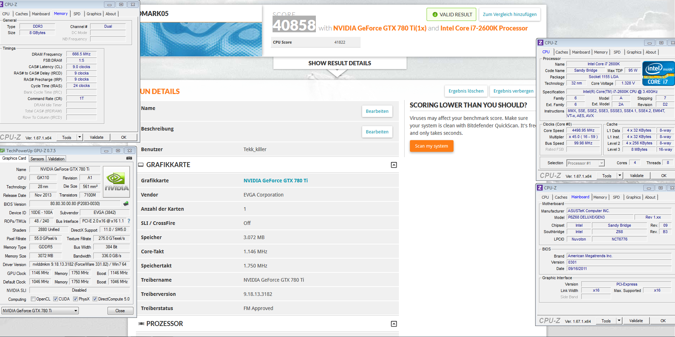Viewport: 675px width, 337px height.
Task: Open the GPU selection dropdown in GPU-Z
Action: (40, 311)
